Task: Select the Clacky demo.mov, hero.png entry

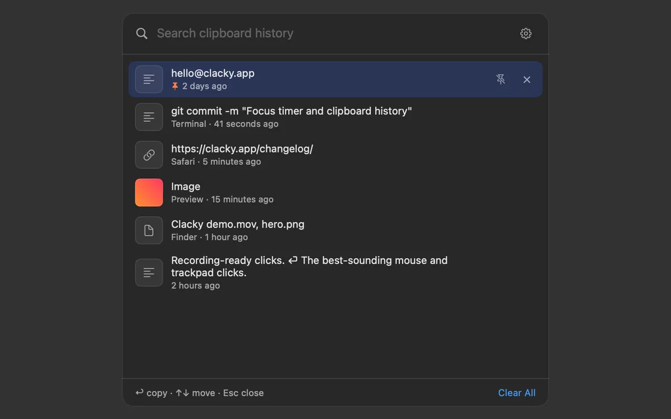Action: [335, 230]
